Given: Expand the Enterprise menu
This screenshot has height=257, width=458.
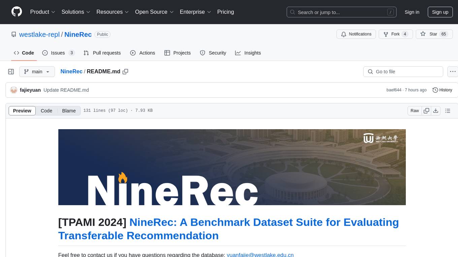Looking at the screenshot, I should [195, 12].
